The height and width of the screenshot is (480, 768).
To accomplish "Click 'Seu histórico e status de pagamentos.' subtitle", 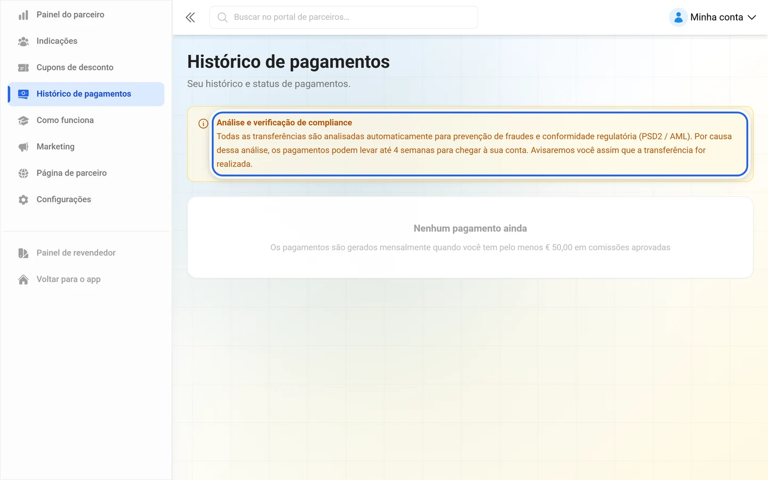I will [x=269, y=84].
